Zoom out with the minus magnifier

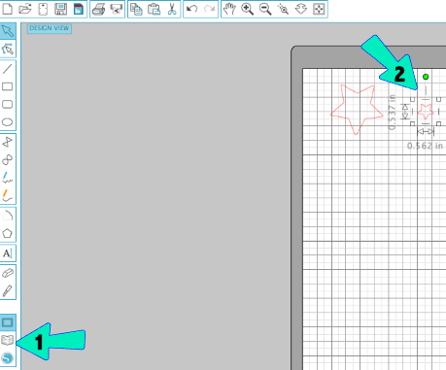265,10
